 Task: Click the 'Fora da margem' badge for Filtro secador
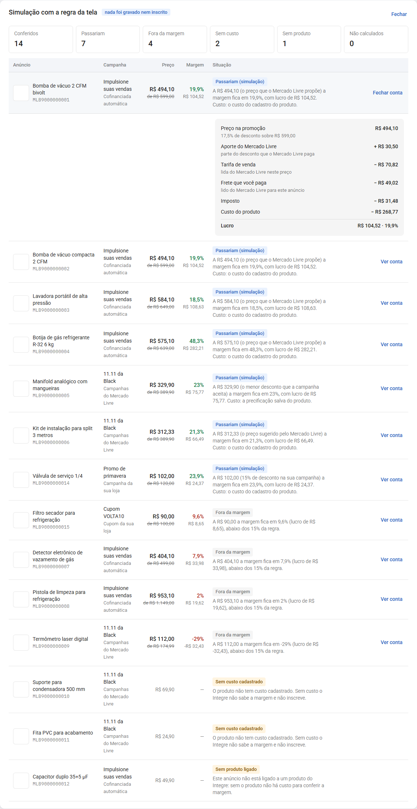[233, 513]
